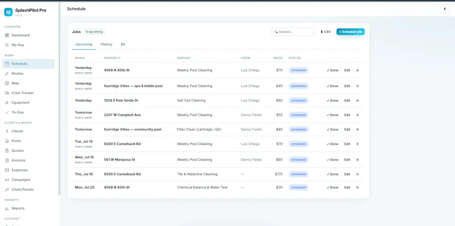455x226 pixels.
Task: Click the Salt Cell Cleaning service cell
Action: pos(191,101)
